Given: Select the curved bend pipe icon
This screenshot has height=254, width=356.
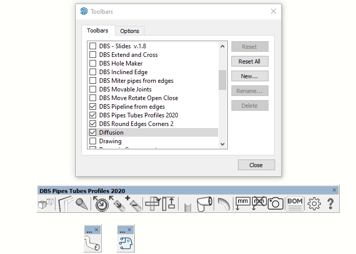Looking at the screenshot, I should (x=224, y=204).
